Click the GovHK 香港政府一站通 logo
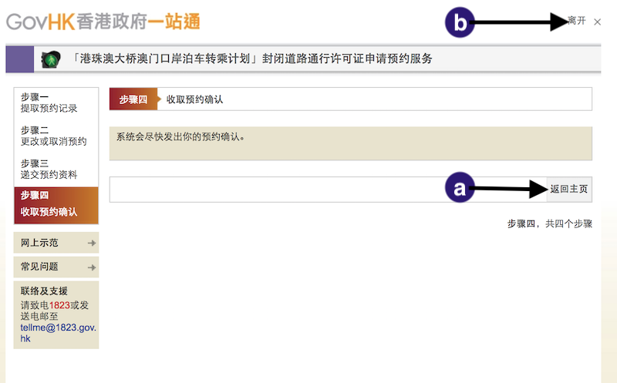The image size is (617, 383). click(x=103, y=21)
